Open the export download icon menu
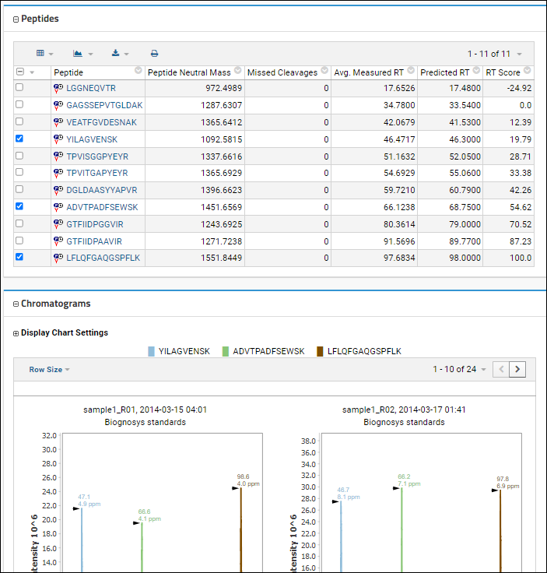Screen dimensions: 547x573 (x=120, y=54)
